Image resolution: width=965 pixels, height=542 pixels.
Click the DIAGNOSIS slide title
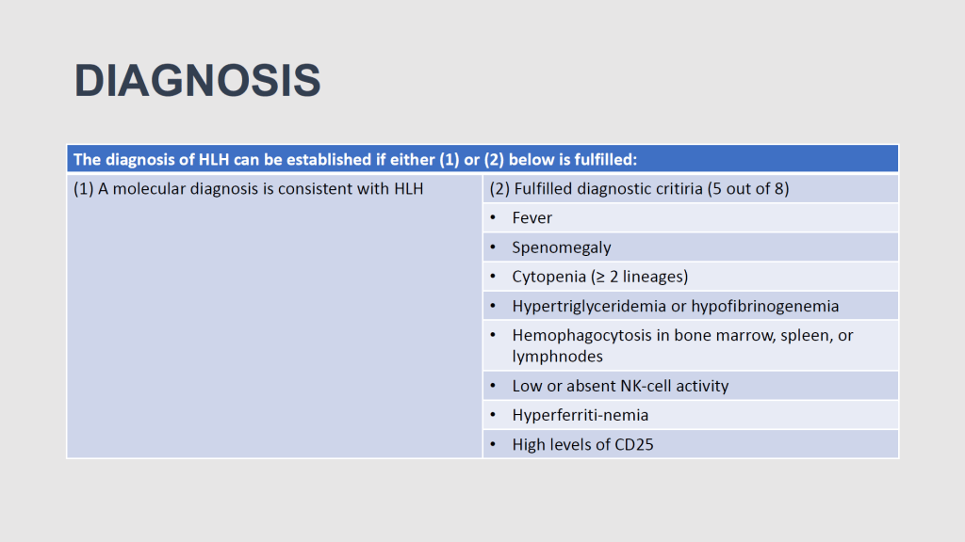198,82
